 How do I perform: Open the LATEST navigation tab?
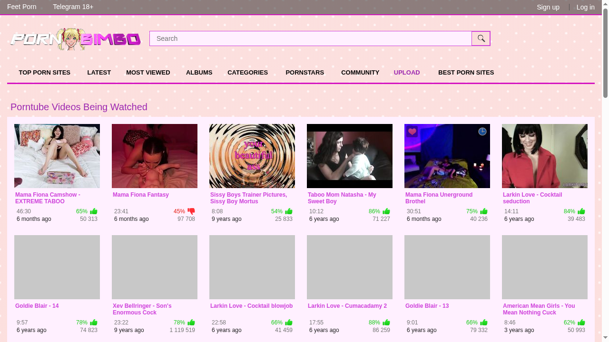[99, 72]
